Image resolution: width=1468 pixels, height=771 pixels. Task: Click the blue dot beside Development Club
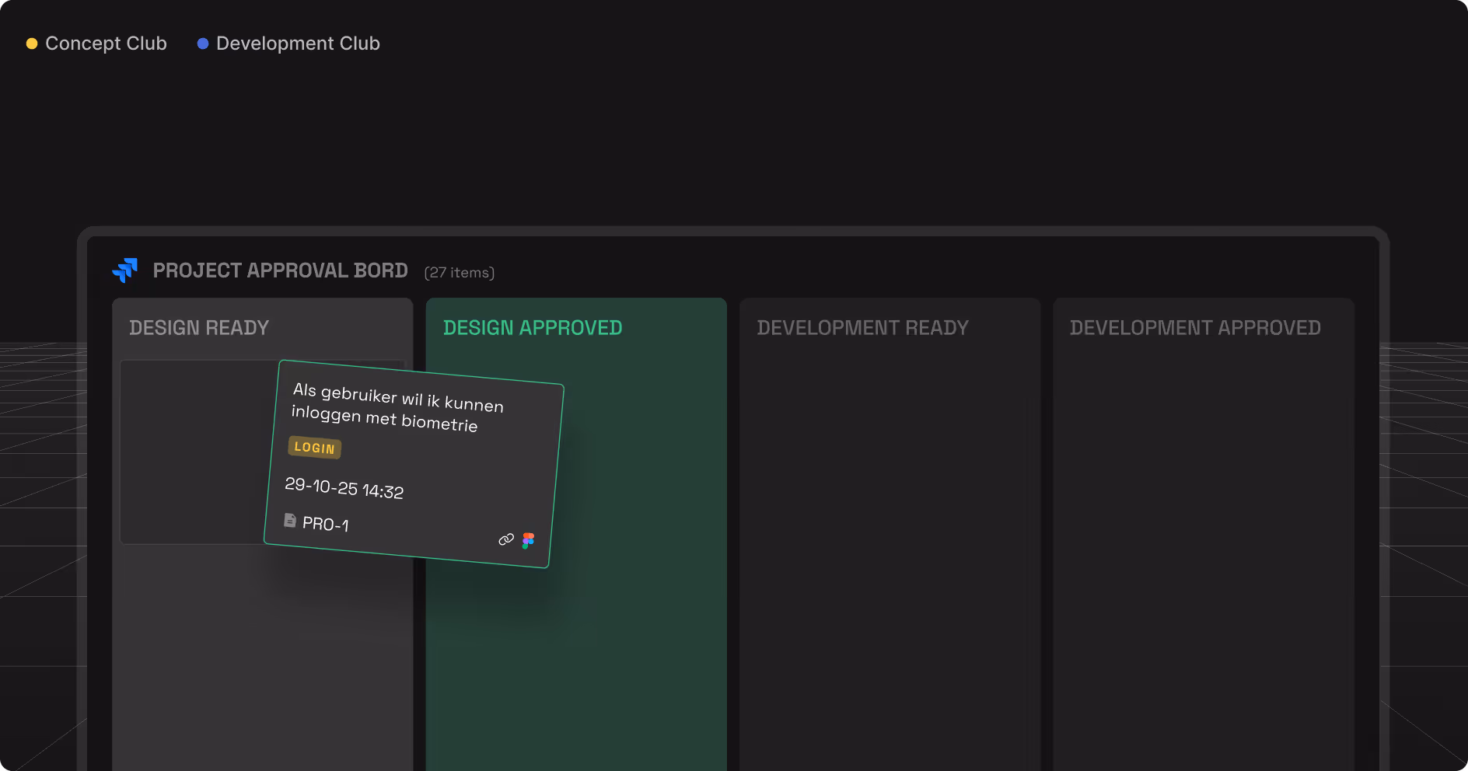203,44
